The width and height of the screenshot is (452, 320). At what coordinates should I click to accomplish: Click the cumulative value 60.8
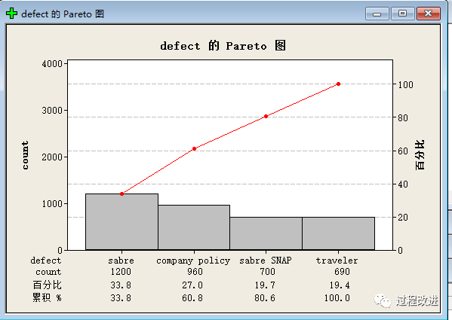pos(192,298)
